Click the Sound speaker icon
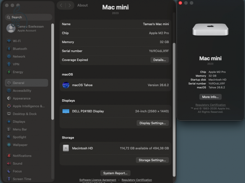This screenshot has height=183, width=245. pos(9,164)
